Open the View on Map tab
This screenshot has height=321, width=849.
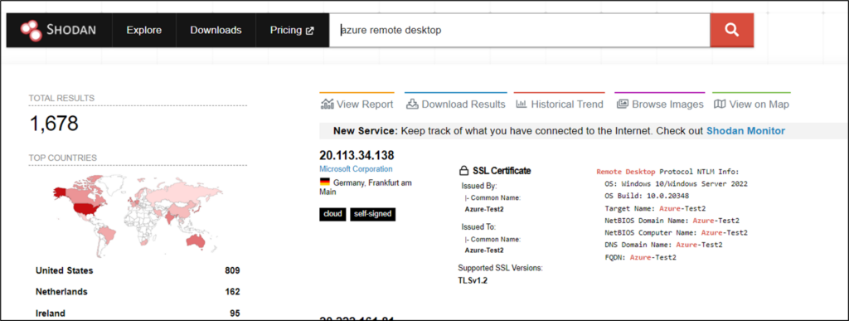pos(751,105)
